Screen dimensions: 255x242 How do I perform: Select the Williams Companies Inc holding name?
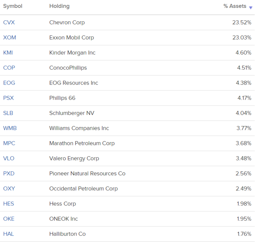79,128
